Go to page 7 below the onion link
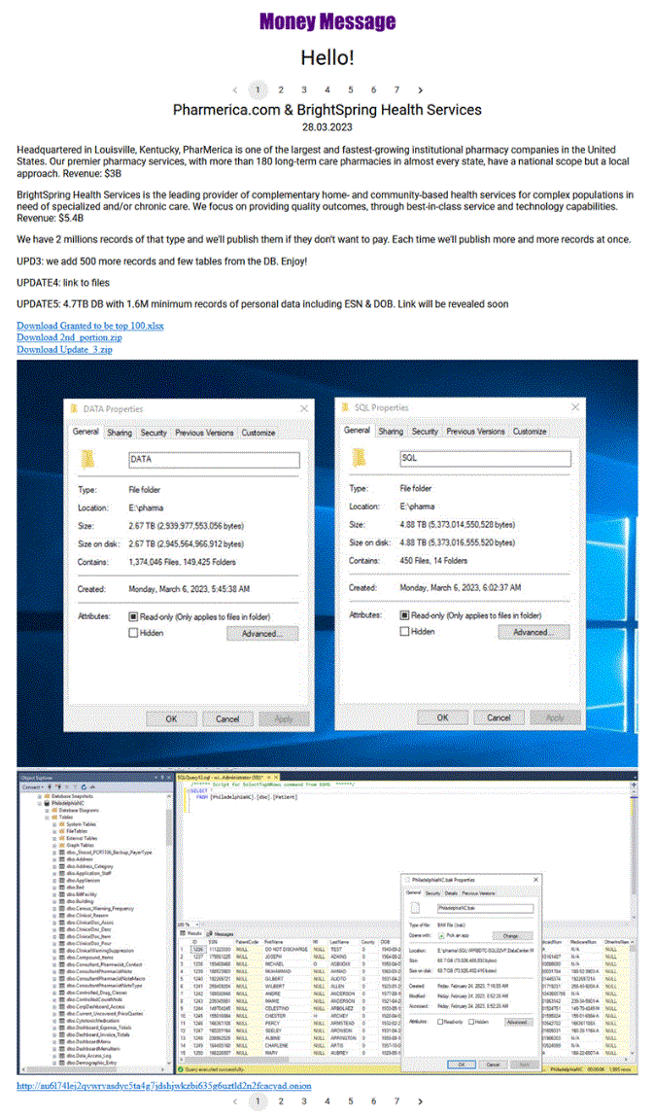Image resolution: width=654 pixels, height=1117 pixels. click(396, 1101)
